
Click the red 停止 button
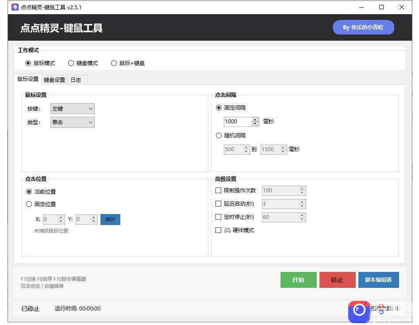(337, 280)
